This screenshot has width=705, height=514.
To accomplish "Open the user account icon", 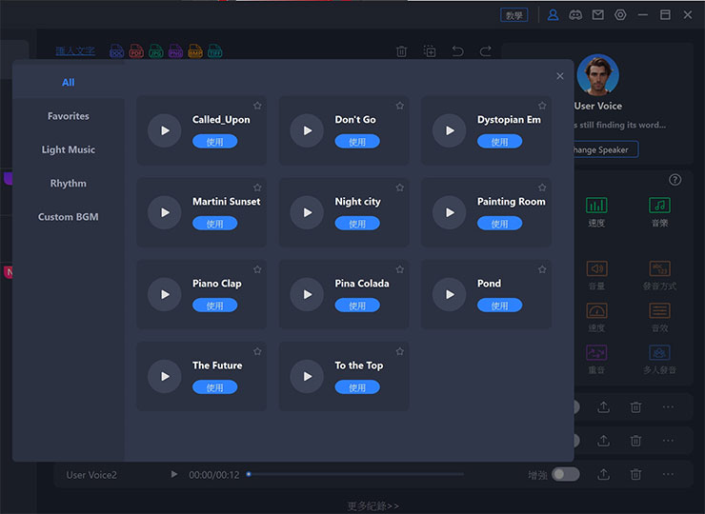I will click(x=553, y=15).
